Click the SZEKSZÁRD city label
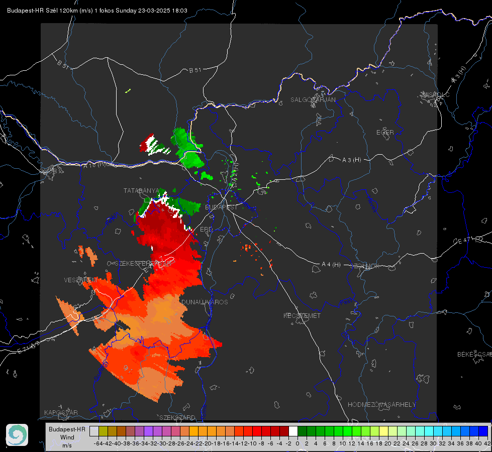Image resolution: width=492 pixels, height=452 pixels. click(x=177, y=417)
